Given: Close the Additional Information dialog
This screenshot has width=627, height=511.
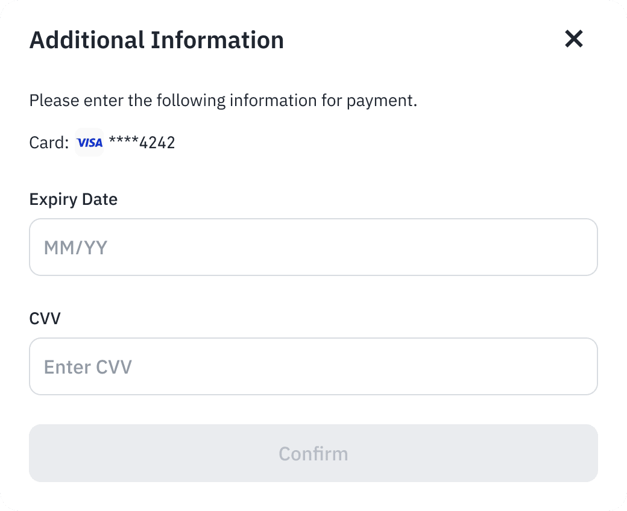Looking at the screenshot, I should coord(573,39).
